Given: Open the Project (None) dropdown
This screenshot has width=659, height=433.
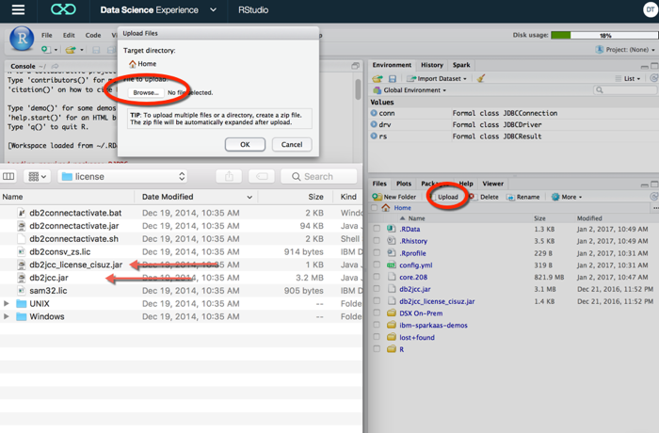Looking at the screenshot, I should (x=625, y=50).
